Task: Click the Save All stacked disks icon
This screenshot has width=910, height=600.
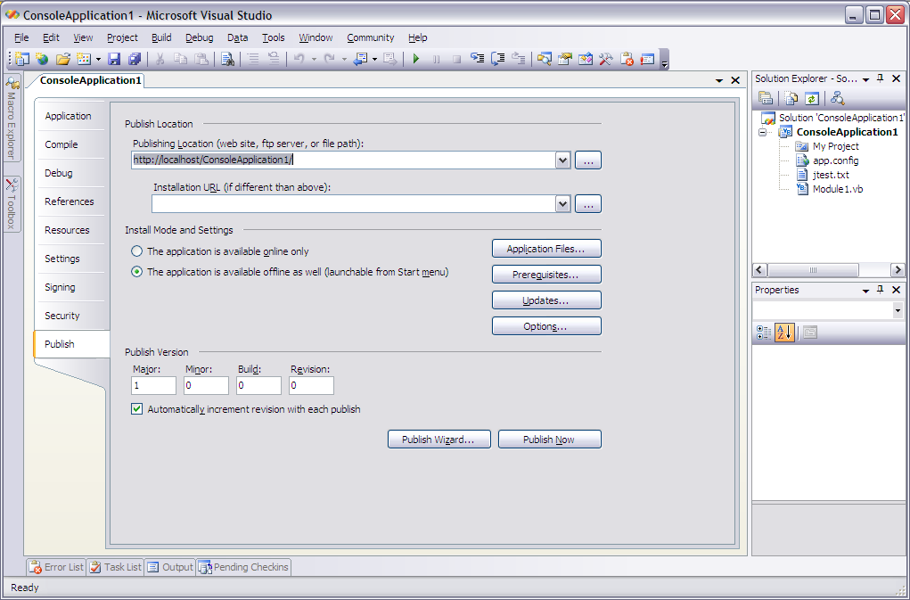Action: coord(135,59)
